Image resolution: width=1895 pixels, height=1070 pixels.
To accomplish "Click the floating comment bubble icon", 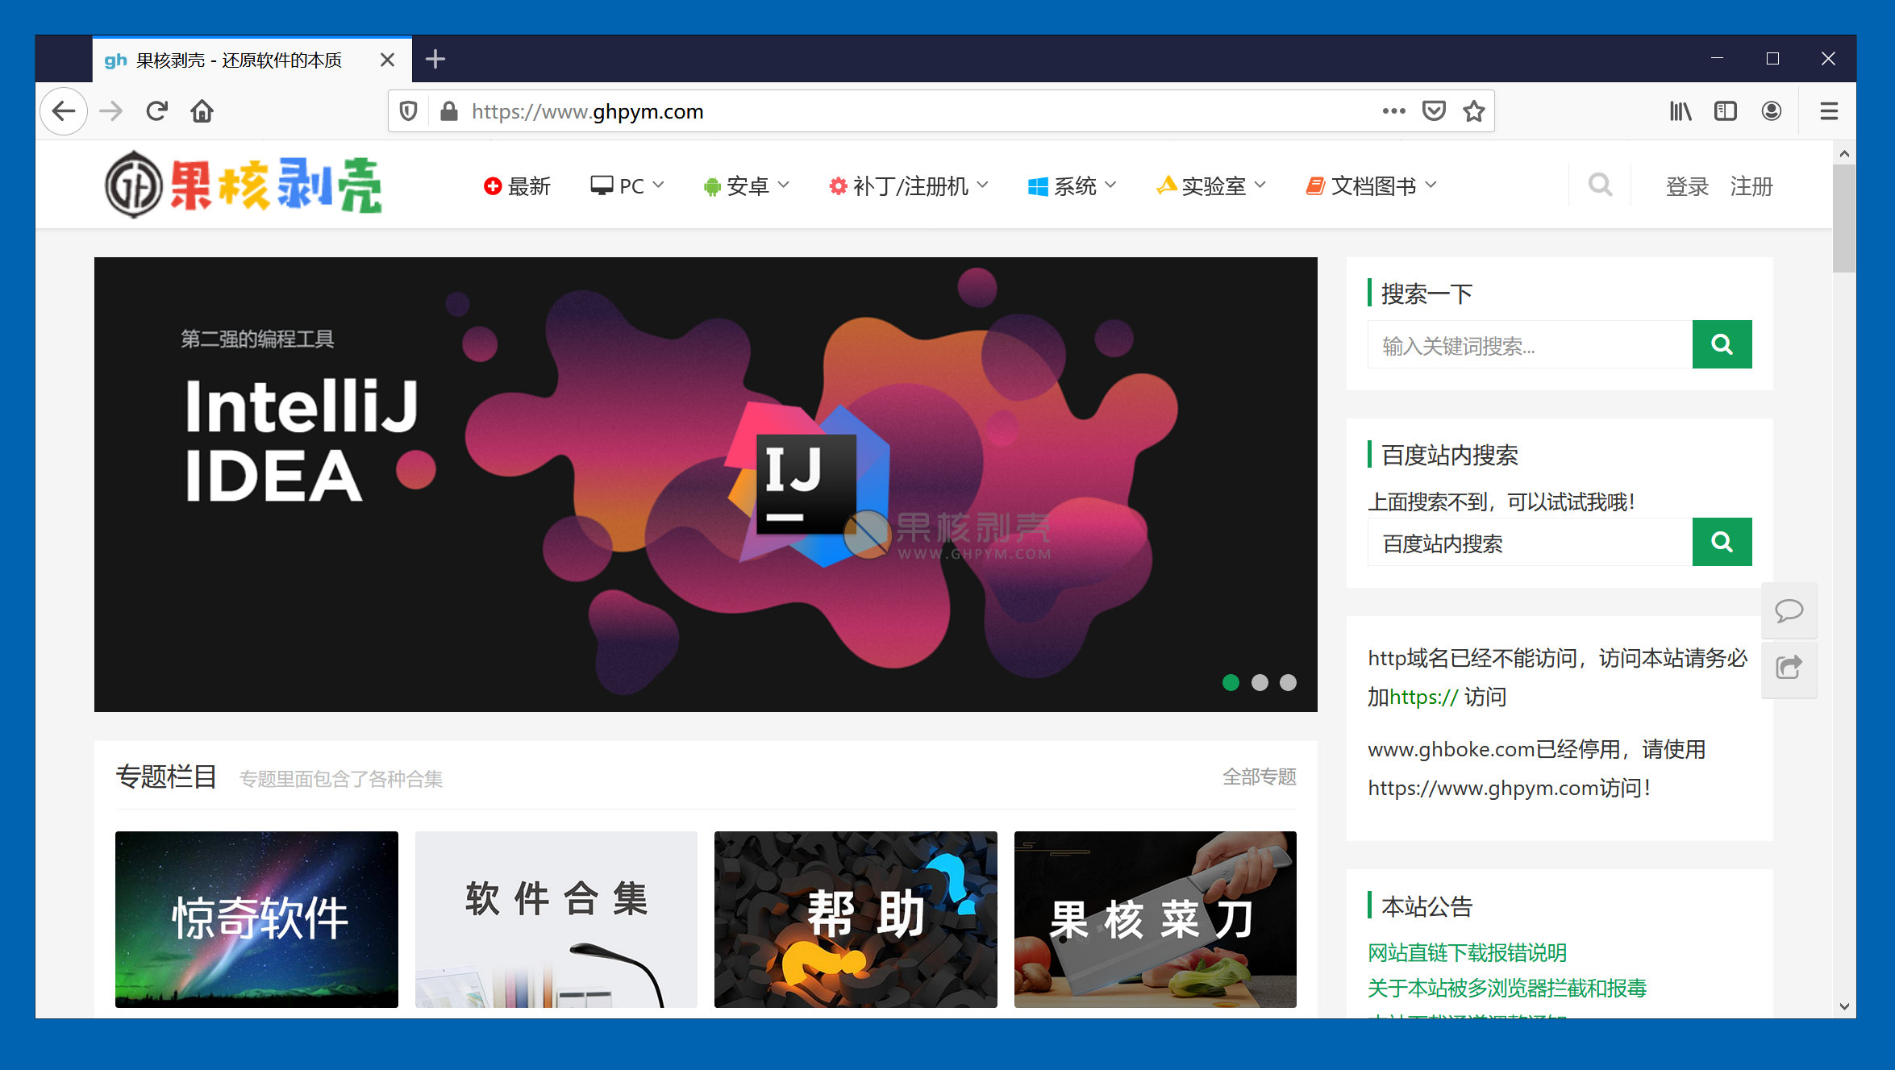I will (1789, 610).
